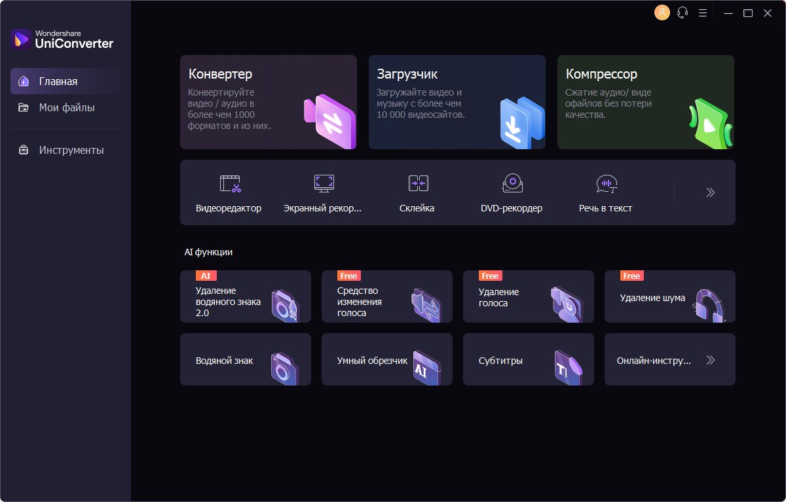Open the Речь в текст icon
Screen dimensions: 786x502
pos(607,184)
